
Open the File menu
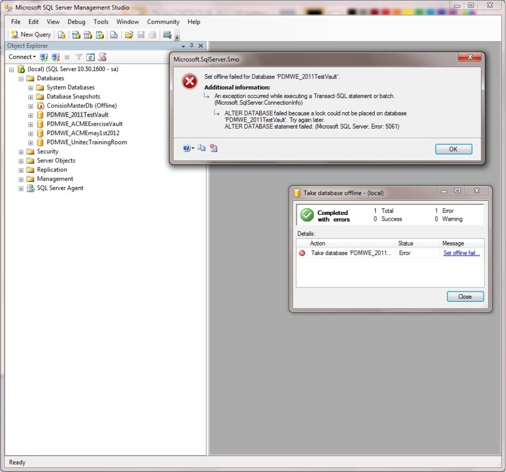16,22
